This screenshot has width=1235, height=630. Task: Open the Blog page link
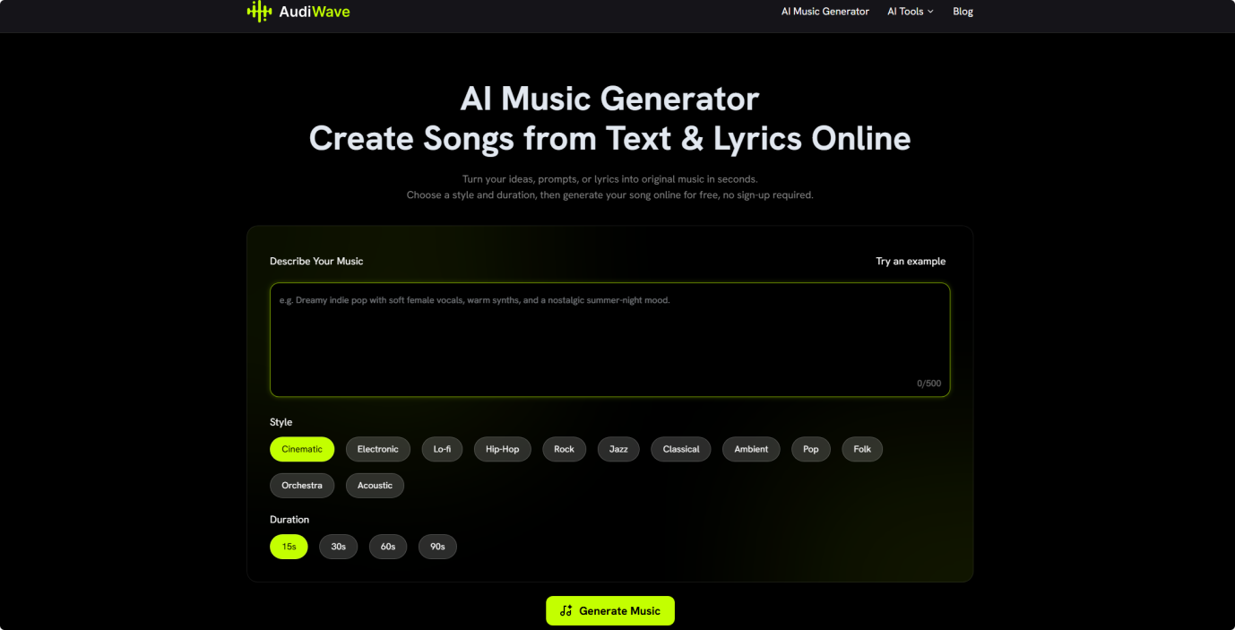tap(963, 12)
